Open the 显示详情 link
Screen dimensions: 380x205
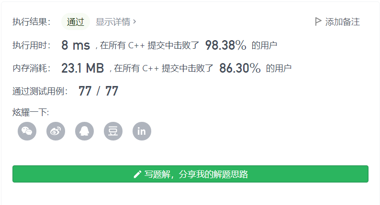pos(113,22)
